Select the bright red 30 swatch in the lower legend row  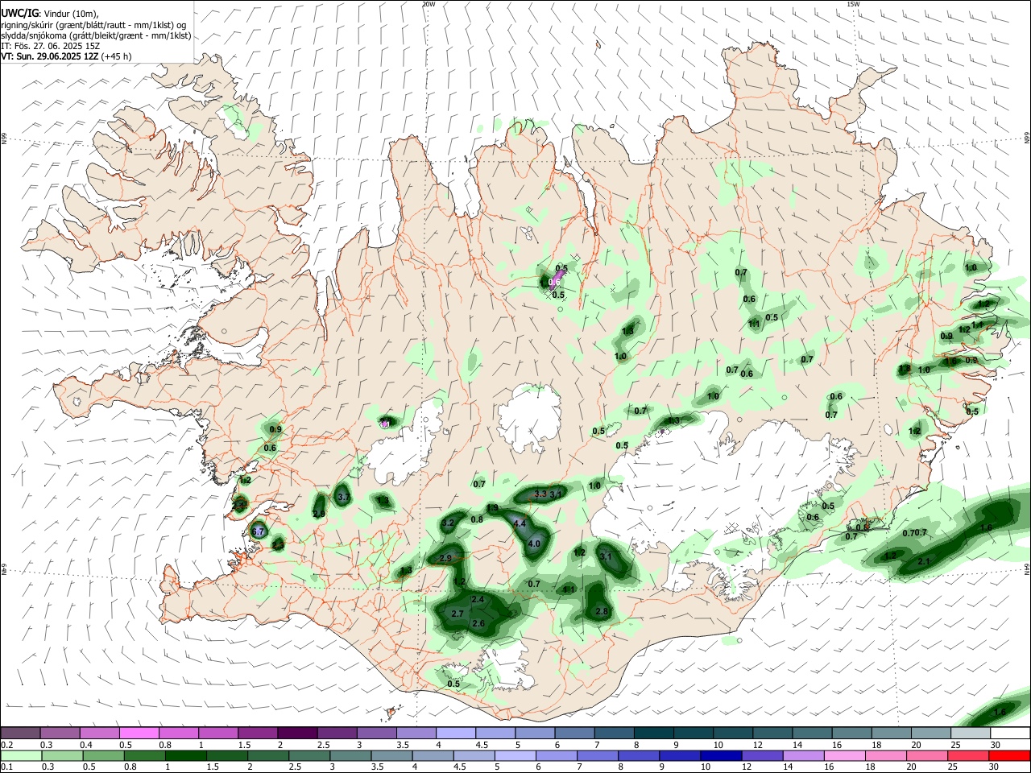coord(1010,755)
